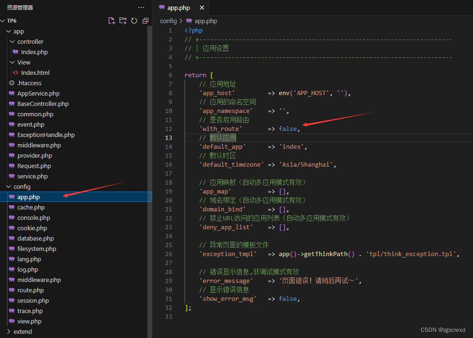
Task: Collapse the config folder
Action: coord(8,186)
